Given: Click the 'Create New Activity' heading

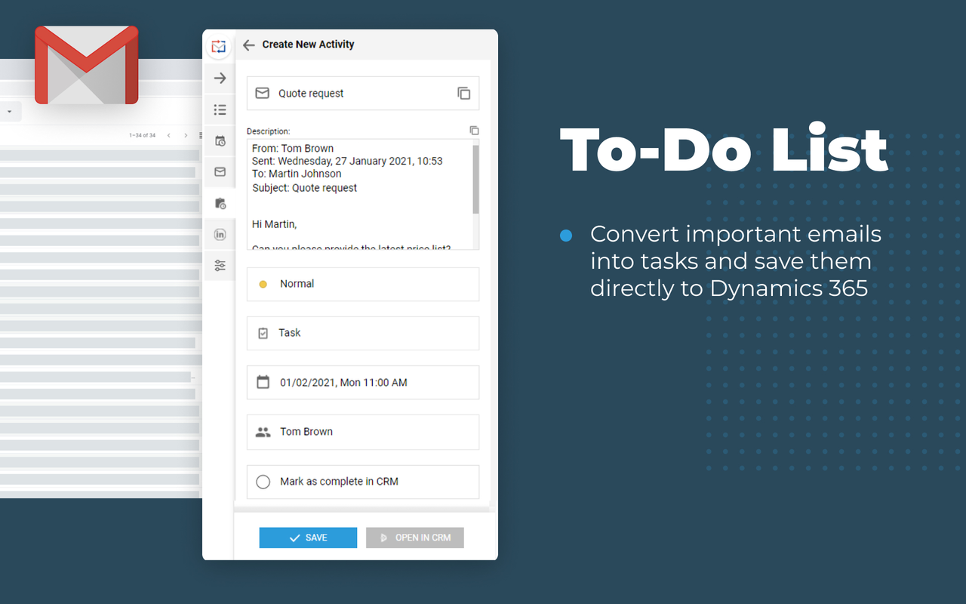Looking at the screenshot, I should tap(308, 45).
